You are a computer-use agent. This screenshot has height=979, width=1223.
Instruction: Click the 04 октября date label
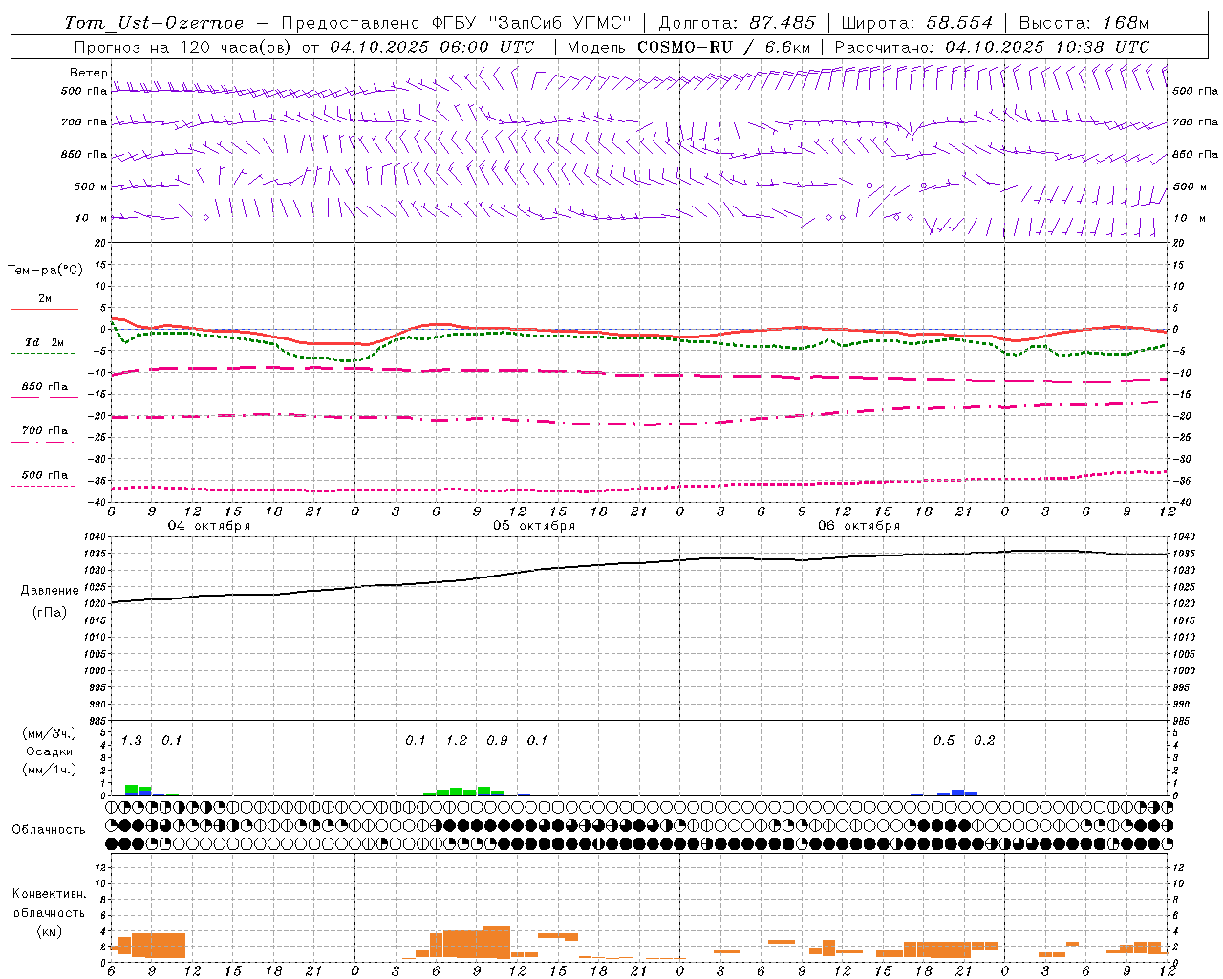209,526
